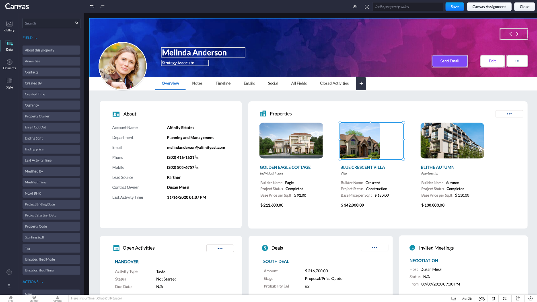Click the blue Save button
537x302 pixels.
coord(455,7)
